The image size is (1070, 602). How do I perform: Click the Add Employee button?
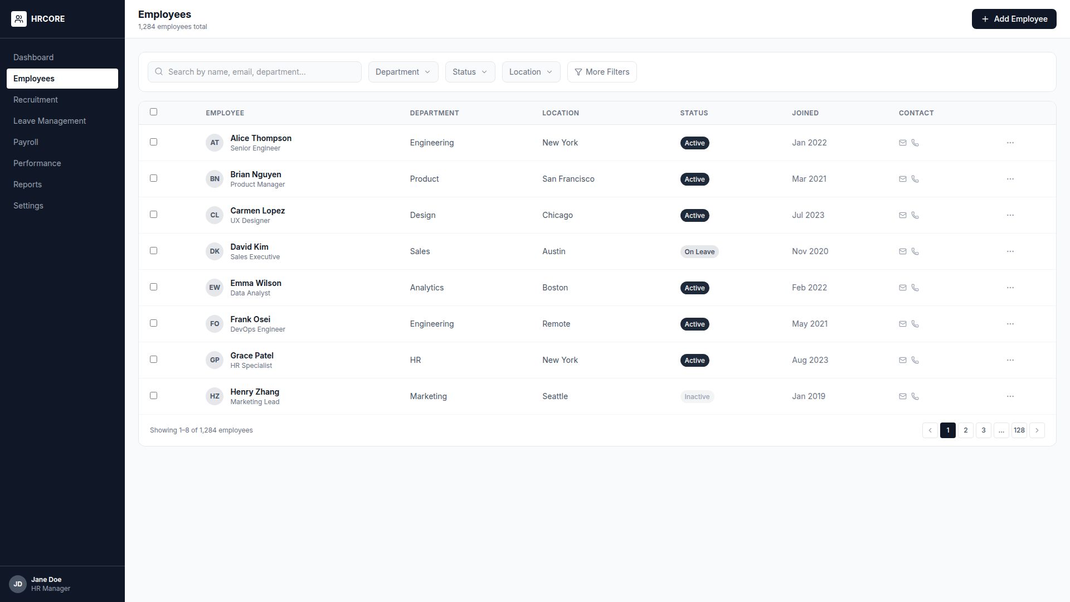click(x=1014, y=19)
